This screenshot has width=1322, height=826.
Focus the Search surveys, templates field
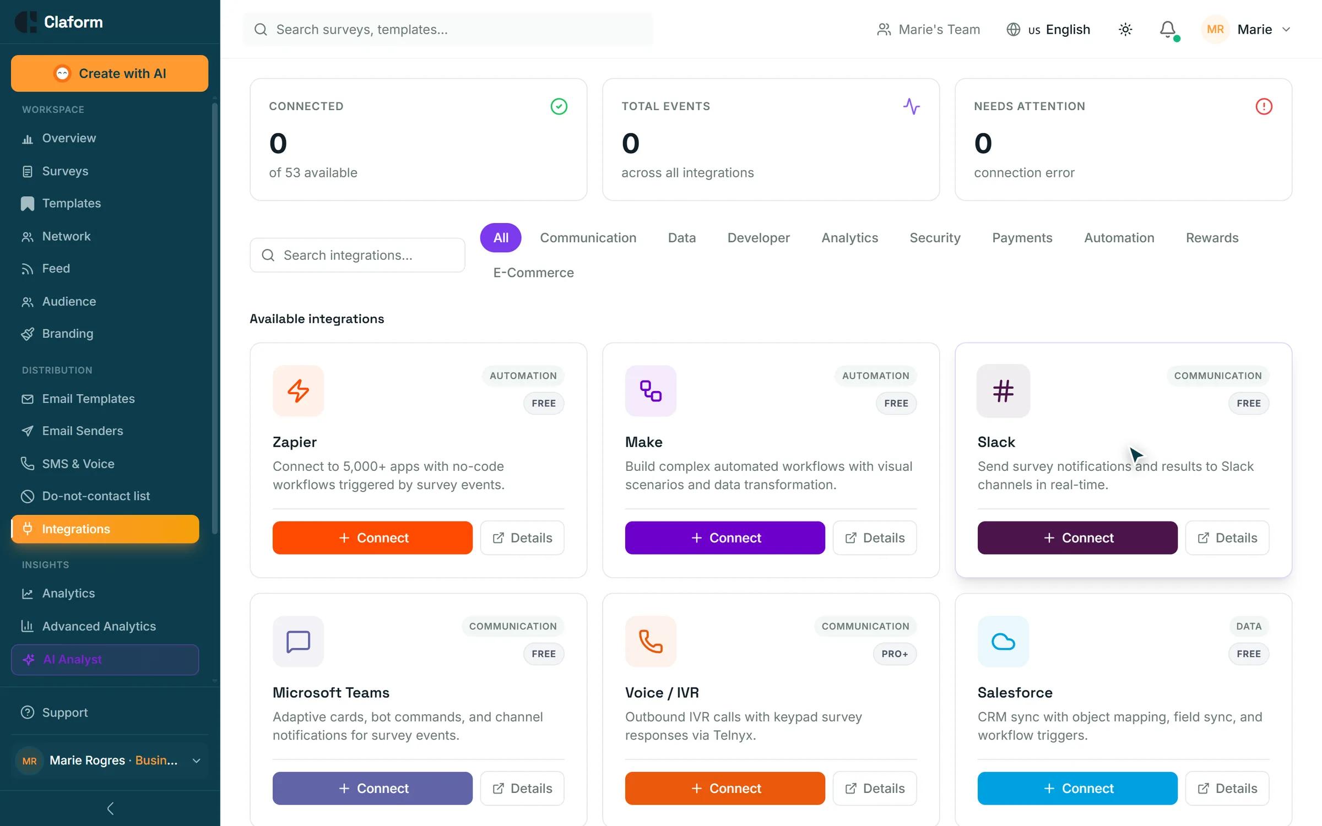(448, 29)
